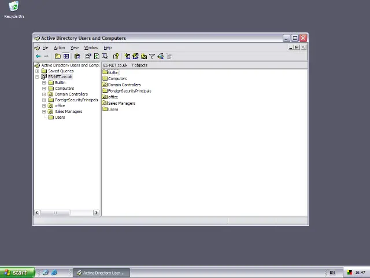Image resolution: width=370 pixels, height=278 pixels.
Task: Click the clipboard Paste toolbar icon
Action: (77, 56)
